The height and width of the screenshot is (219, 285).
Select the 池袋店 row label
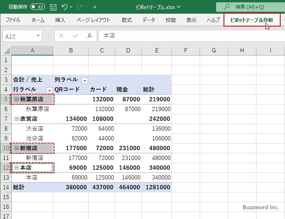pyautogui.click(x=34, y=138)
